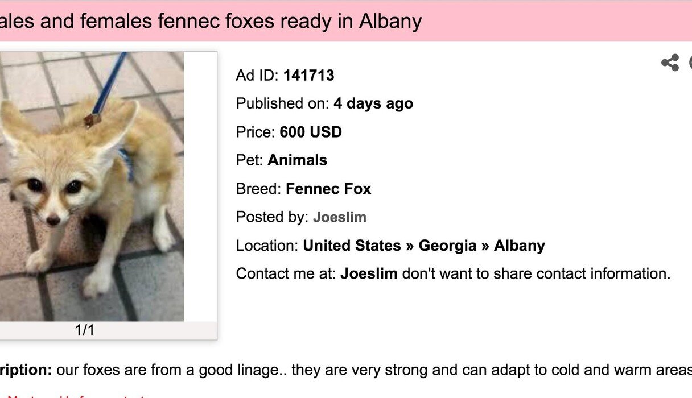Click the Fennec Fox breed value

pyautogui.click(x=328, y=189)
